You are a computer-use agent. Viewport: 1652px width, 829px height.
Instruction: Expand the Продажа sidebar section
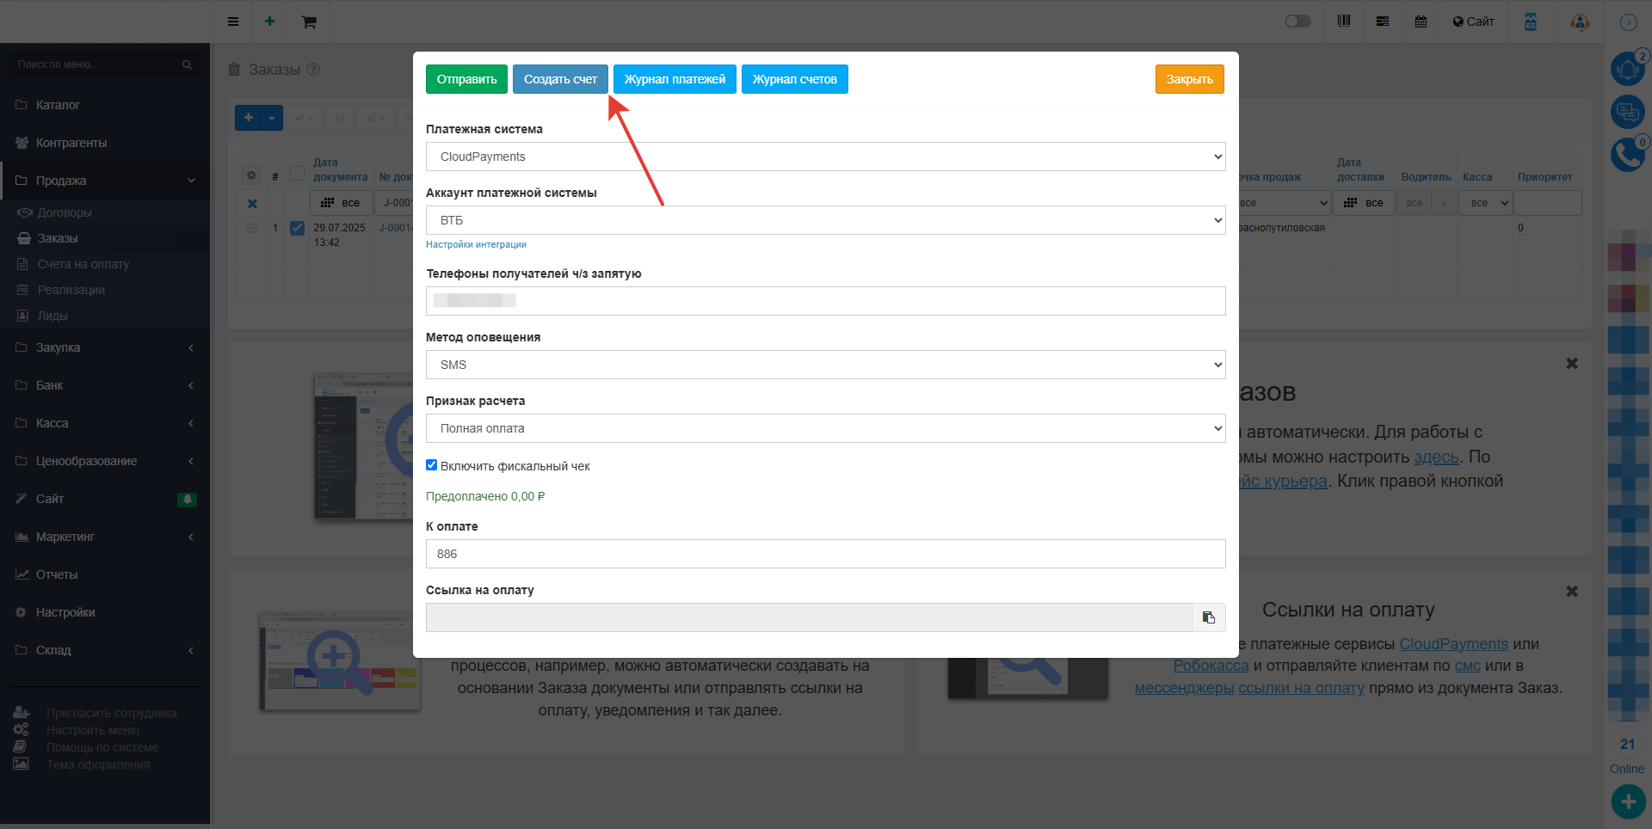(x=105, y=181)
